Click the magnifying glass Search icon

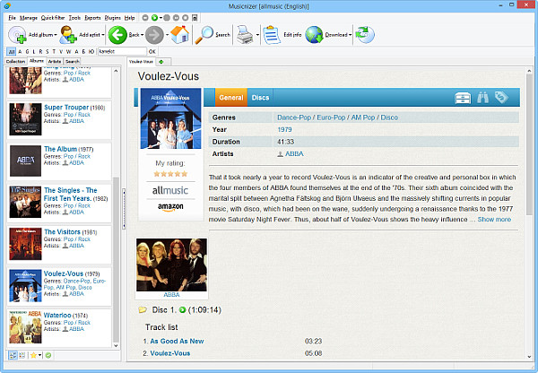[x=204, y=35]
